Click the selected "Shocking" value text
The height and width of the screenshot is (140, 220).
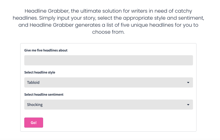click(x=35, y=105)
